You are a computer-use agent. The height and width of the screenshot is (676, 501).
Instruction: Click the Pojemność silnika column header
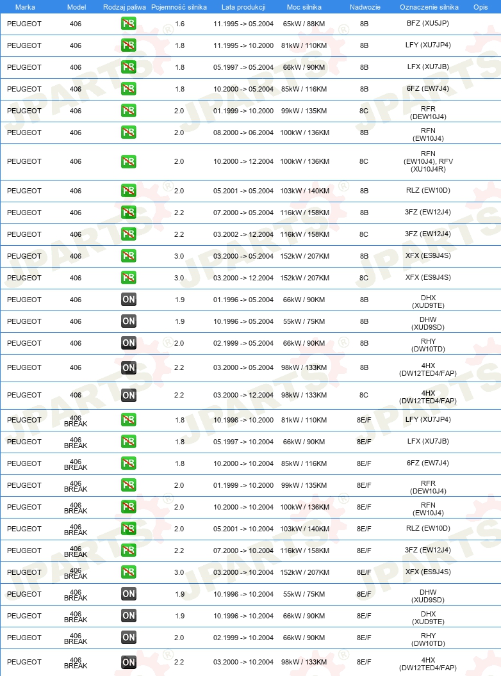pos(179,7)
